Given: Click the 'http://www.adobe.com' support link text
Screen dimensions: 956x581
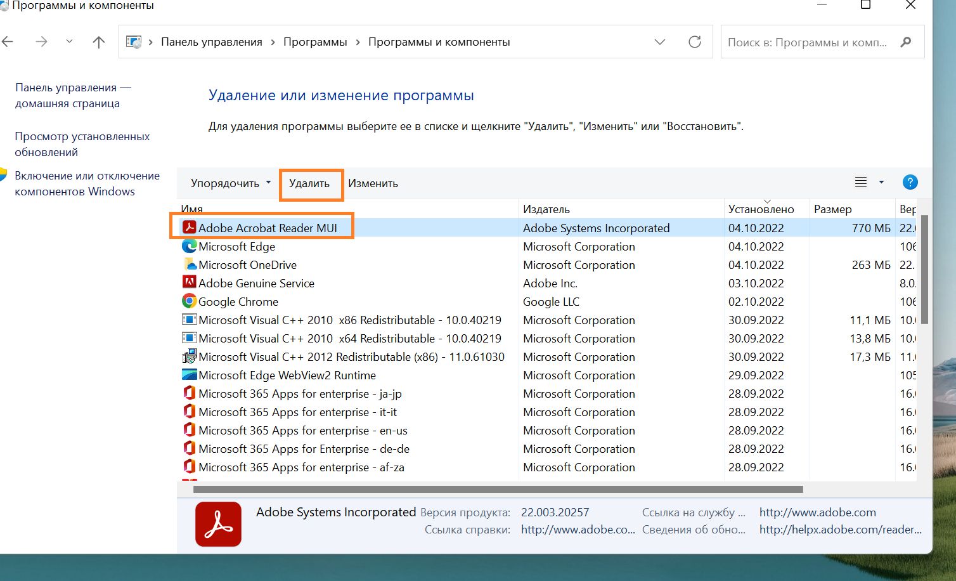Looking at the screenshot, I should pos(817,512).
